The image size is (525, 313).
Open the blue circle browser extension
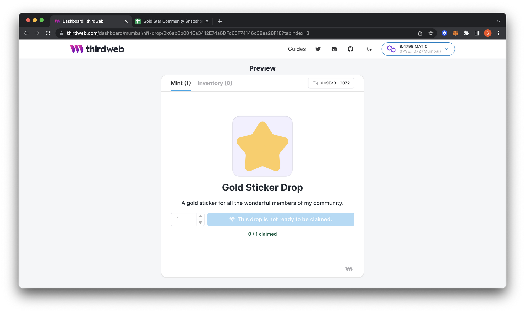(444, 33)
